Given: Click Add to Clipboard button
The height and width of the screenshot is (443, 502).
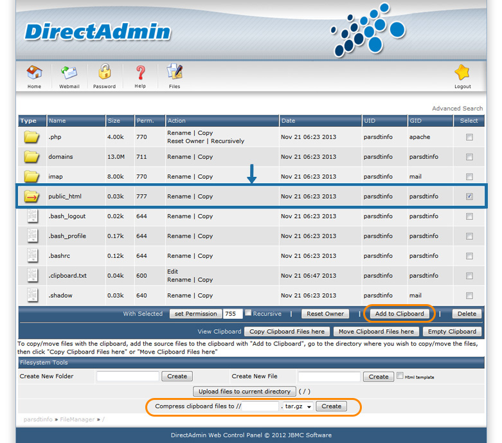Looking at the screenshot, I should click(400, 314).
